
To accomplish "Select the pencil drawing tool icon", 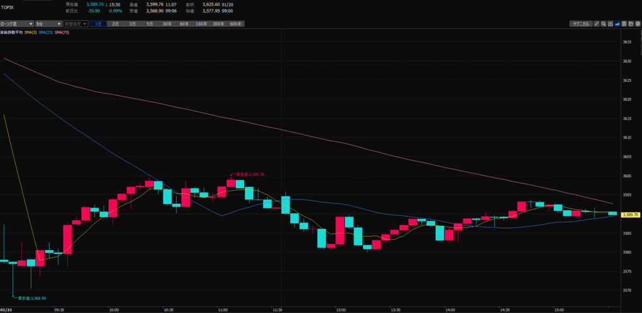I will [596, 23].
